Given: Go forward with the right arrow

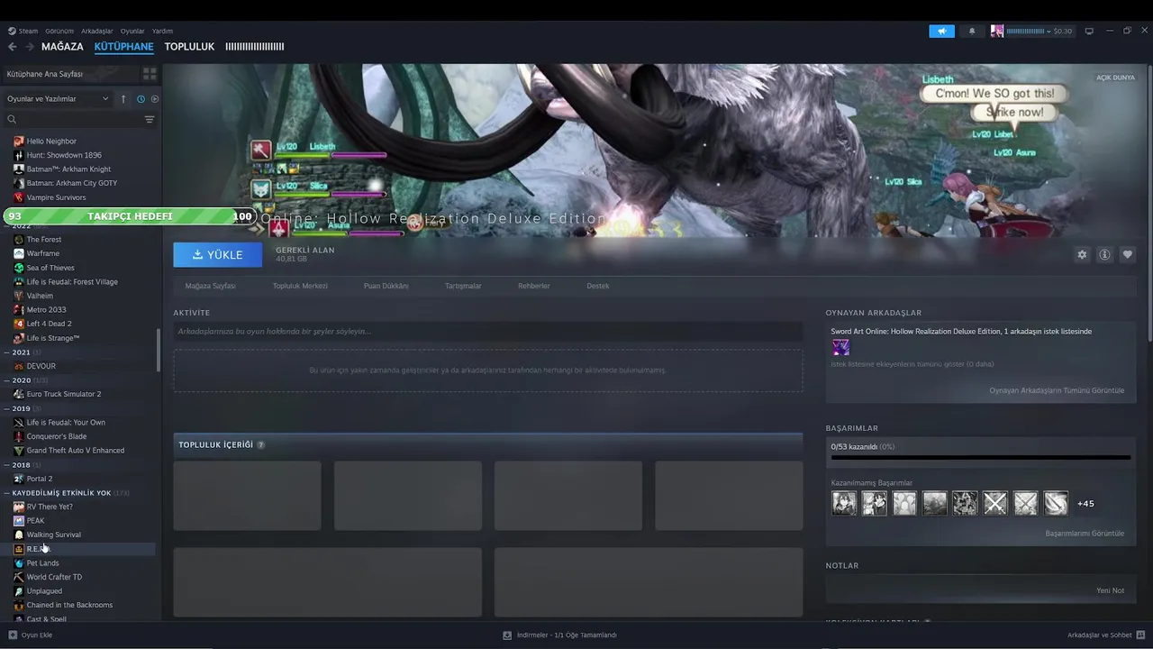Looking at the screenshot, I should pos(30,46).
